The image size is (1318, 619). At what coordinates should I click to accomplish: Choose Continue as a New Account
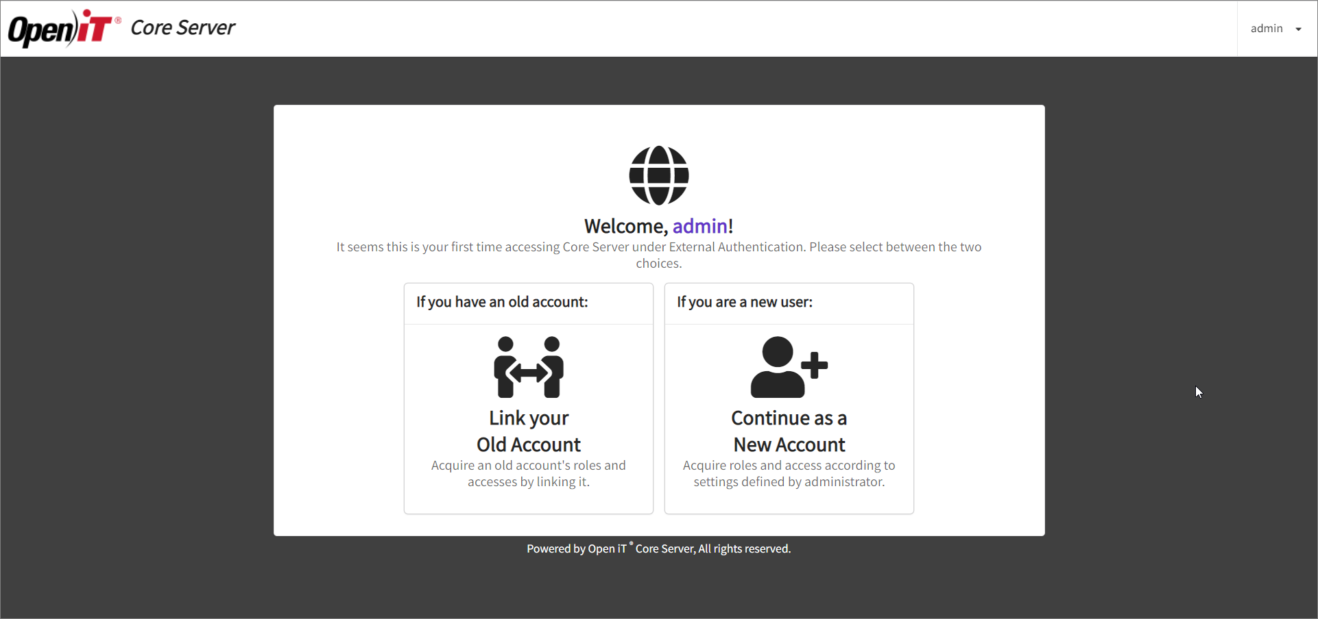tap(789, 431)
